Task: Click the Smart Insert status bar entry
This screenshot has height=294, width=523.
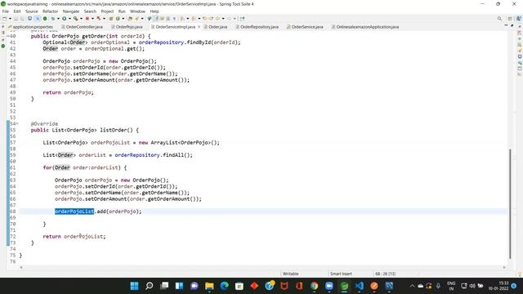Action: click(341, 274)
